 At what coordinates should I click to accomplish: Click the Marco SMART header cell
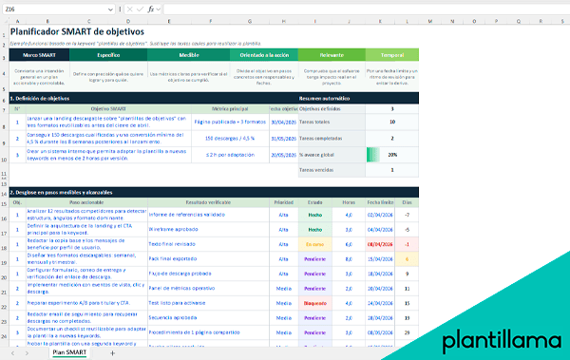click(39, 55)
